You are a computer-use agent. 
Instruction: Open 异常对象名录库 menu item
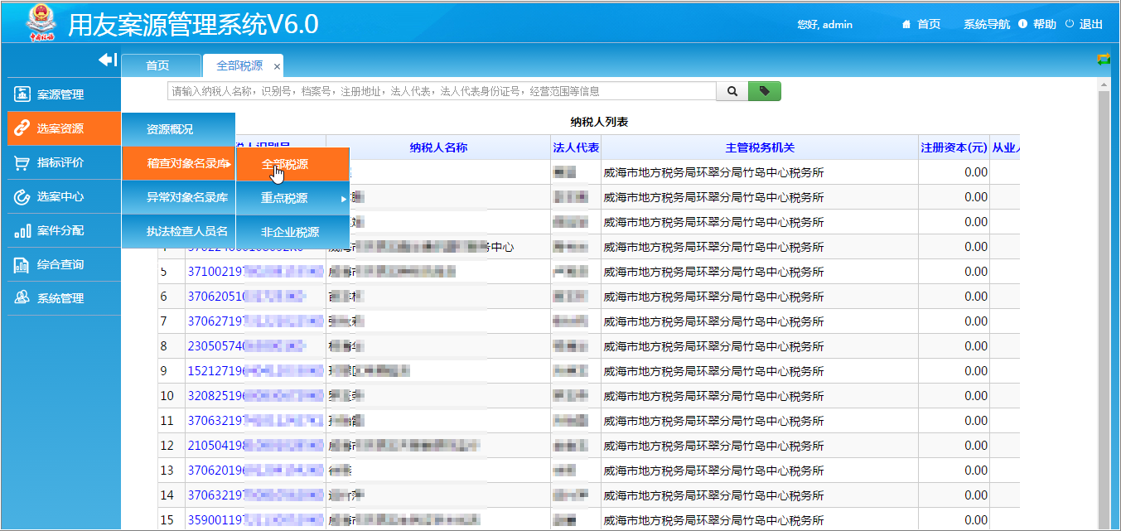coord(178,197)
